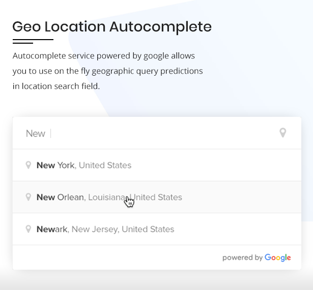Click the "Geo Location Autocomplete" heading
The image size is (313, 290).
point(112,26)
